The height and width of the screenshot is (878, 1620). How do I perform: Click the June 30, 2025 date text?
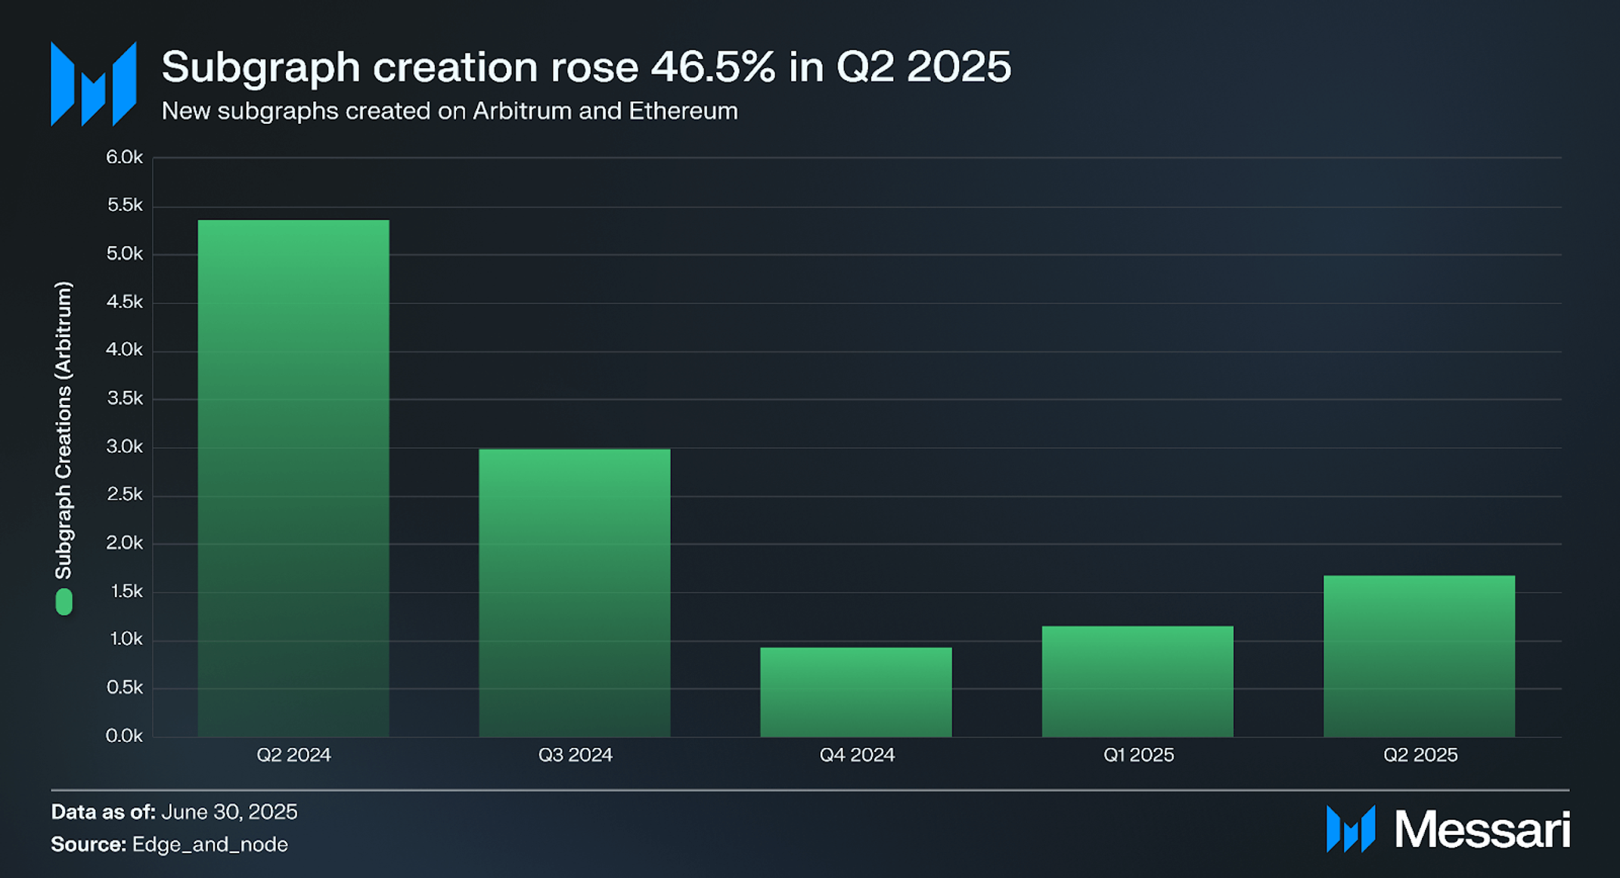tap(229, 812)
